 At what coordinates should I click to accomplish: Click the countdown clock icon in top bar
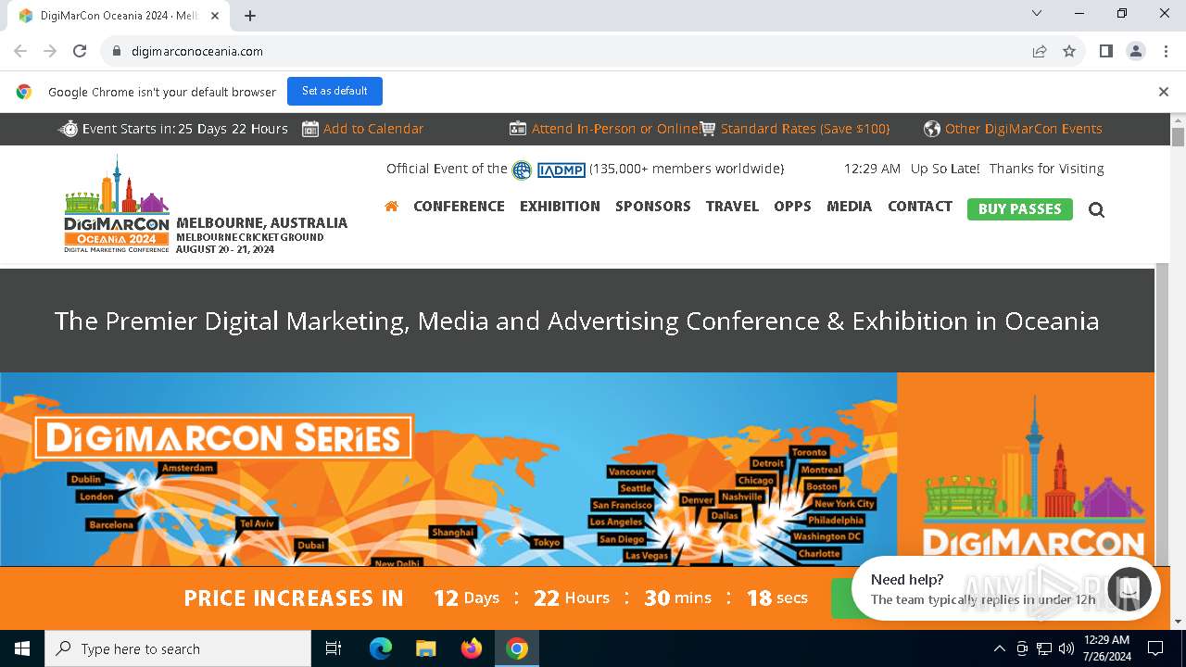69,129
